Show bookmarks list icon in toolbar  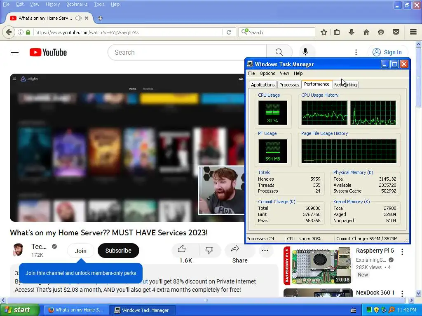(x=337, y=32)
